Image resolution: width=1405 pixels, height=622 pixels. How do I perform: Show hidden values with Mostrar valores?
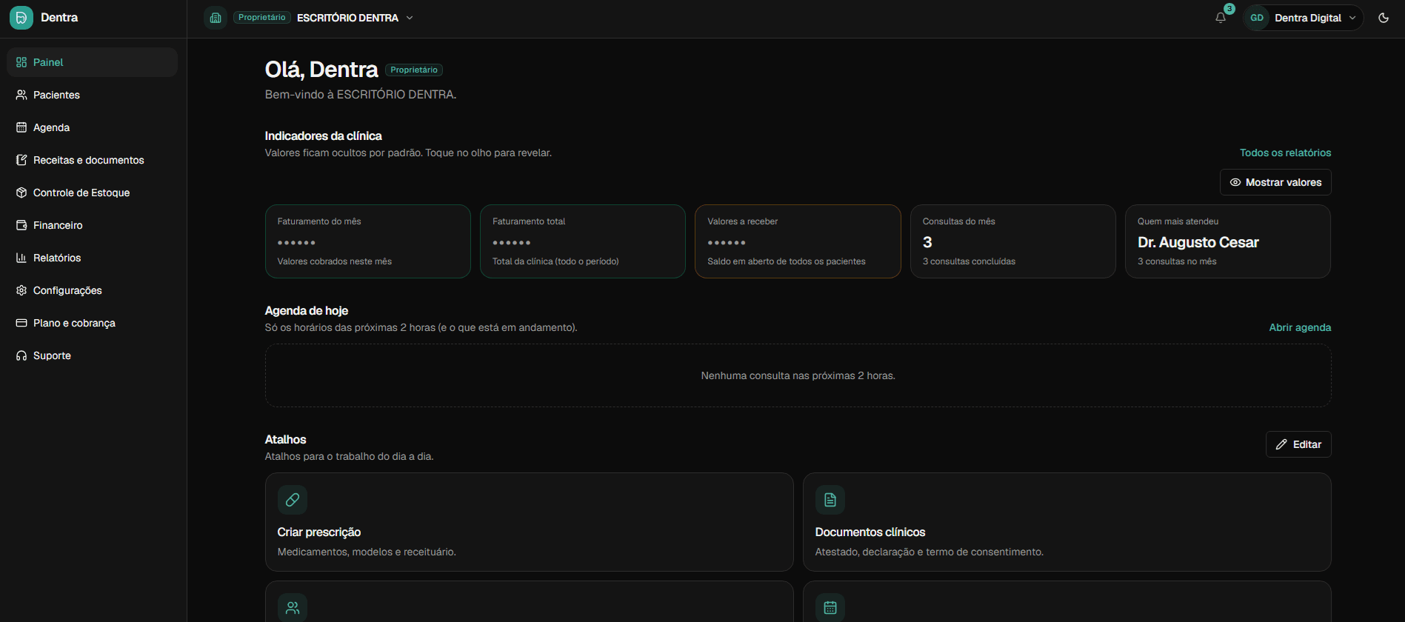(1275, 182)
